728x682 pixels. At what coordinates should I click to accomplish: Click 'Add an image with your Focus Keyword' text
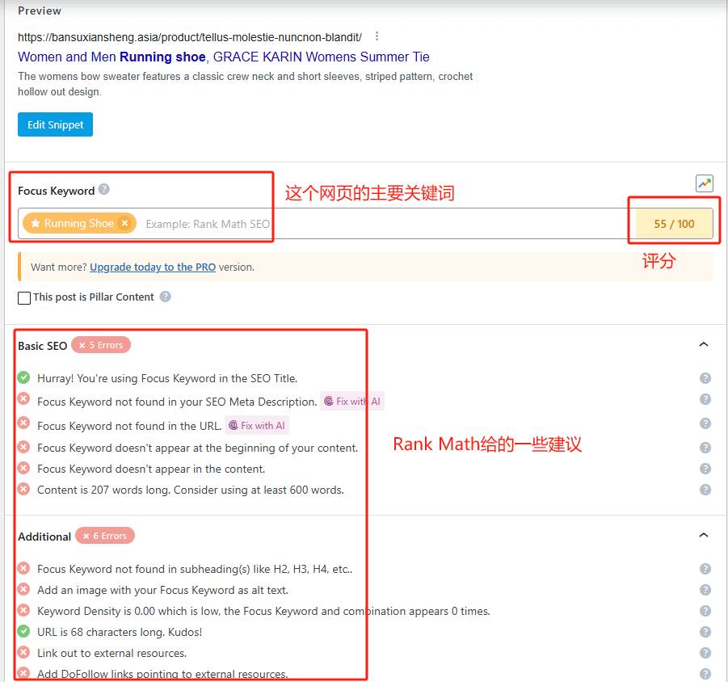(162, 590)
